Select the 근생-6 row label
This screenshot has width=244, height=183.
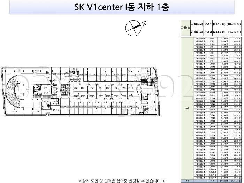(212, 53)
